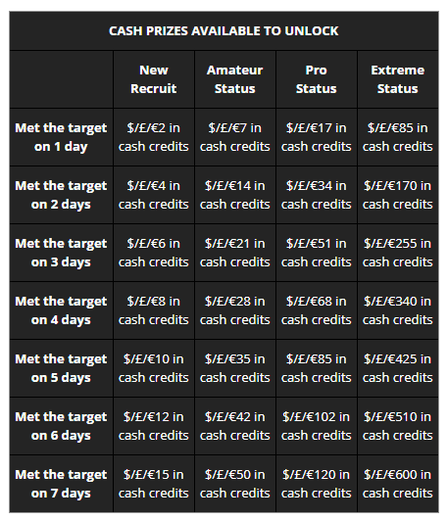448x521 pixels.
Task: Click the Met the target on 1 day row label
Action: click(x=61, y=137)
